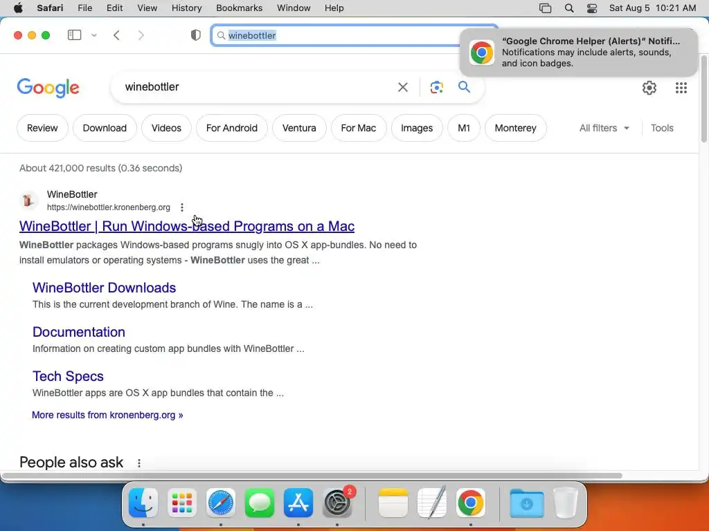Image resolution: width=709 pixels, height=531 pixels.
Task: Click the horizontal scrollbar at page bottom
Action: pos(312,476)
